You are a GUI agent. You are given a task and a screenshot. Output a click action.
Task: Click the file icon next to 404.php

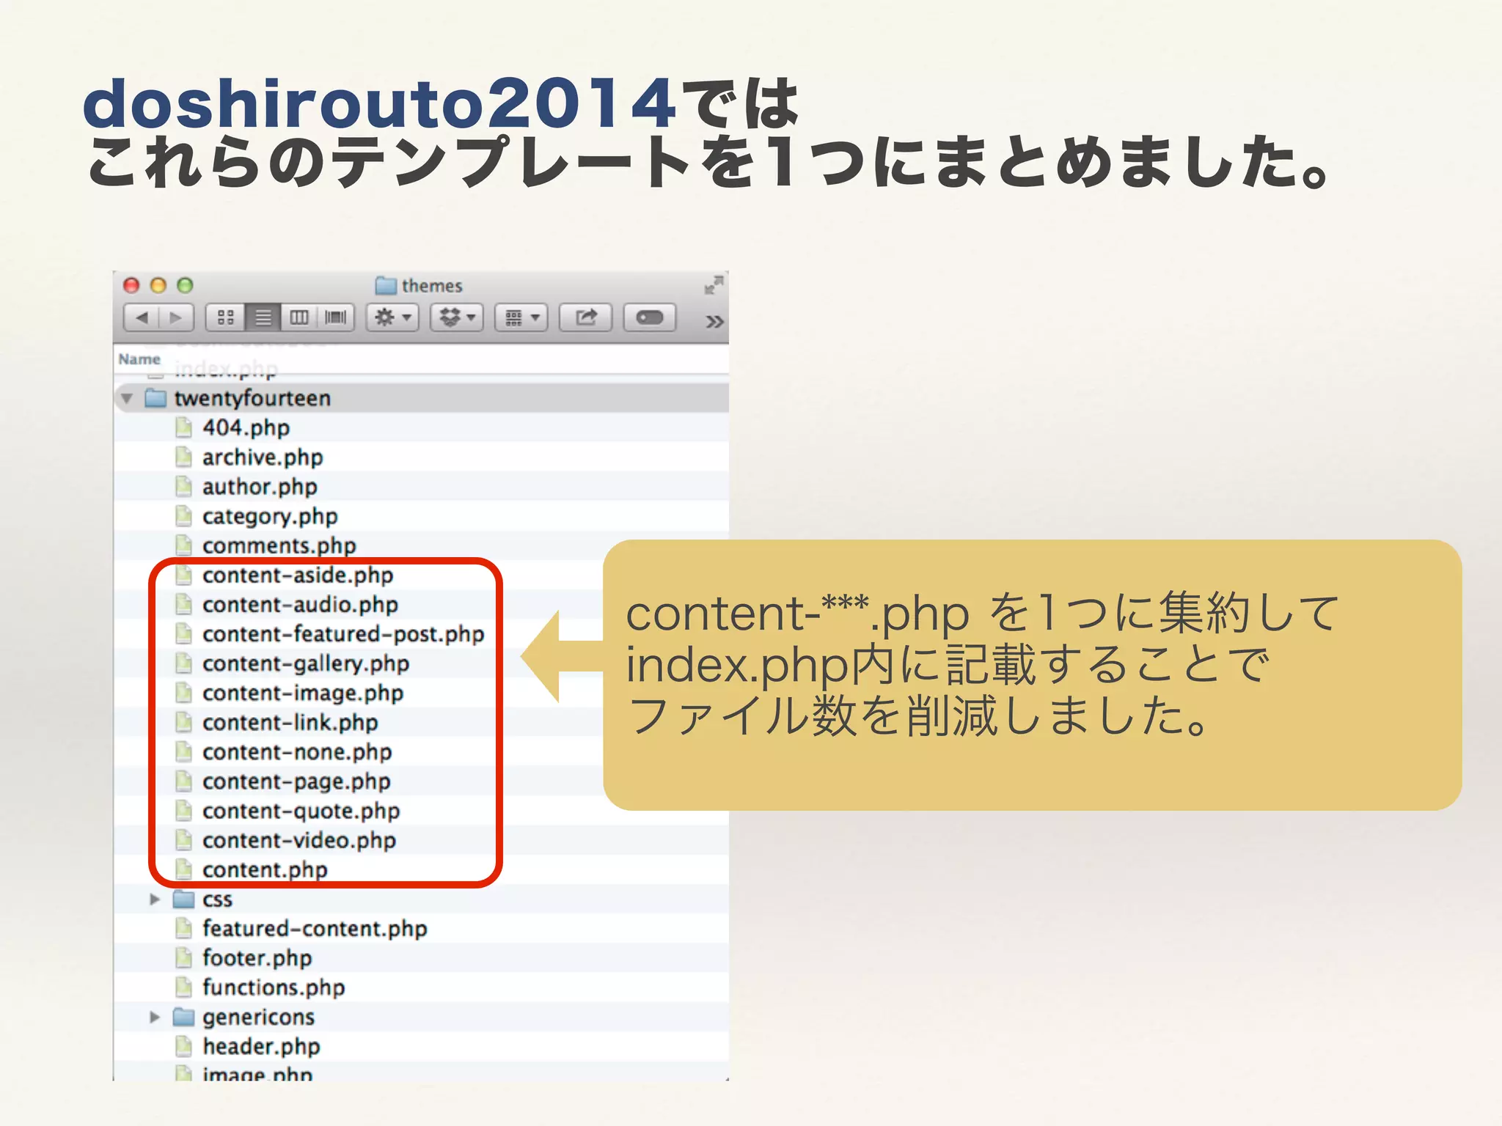[184, 427]
